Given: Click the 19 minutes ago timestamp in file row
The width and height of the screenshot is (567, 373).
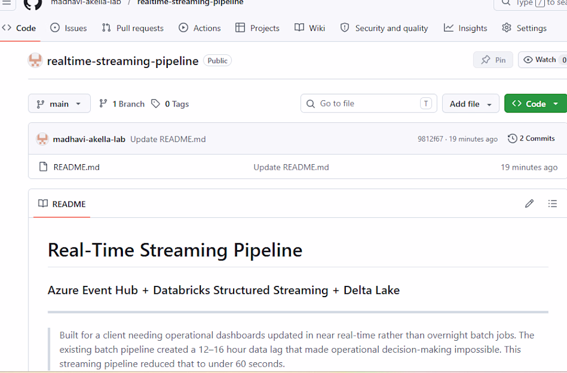Looking at the screenshot, I should [528, 167].
